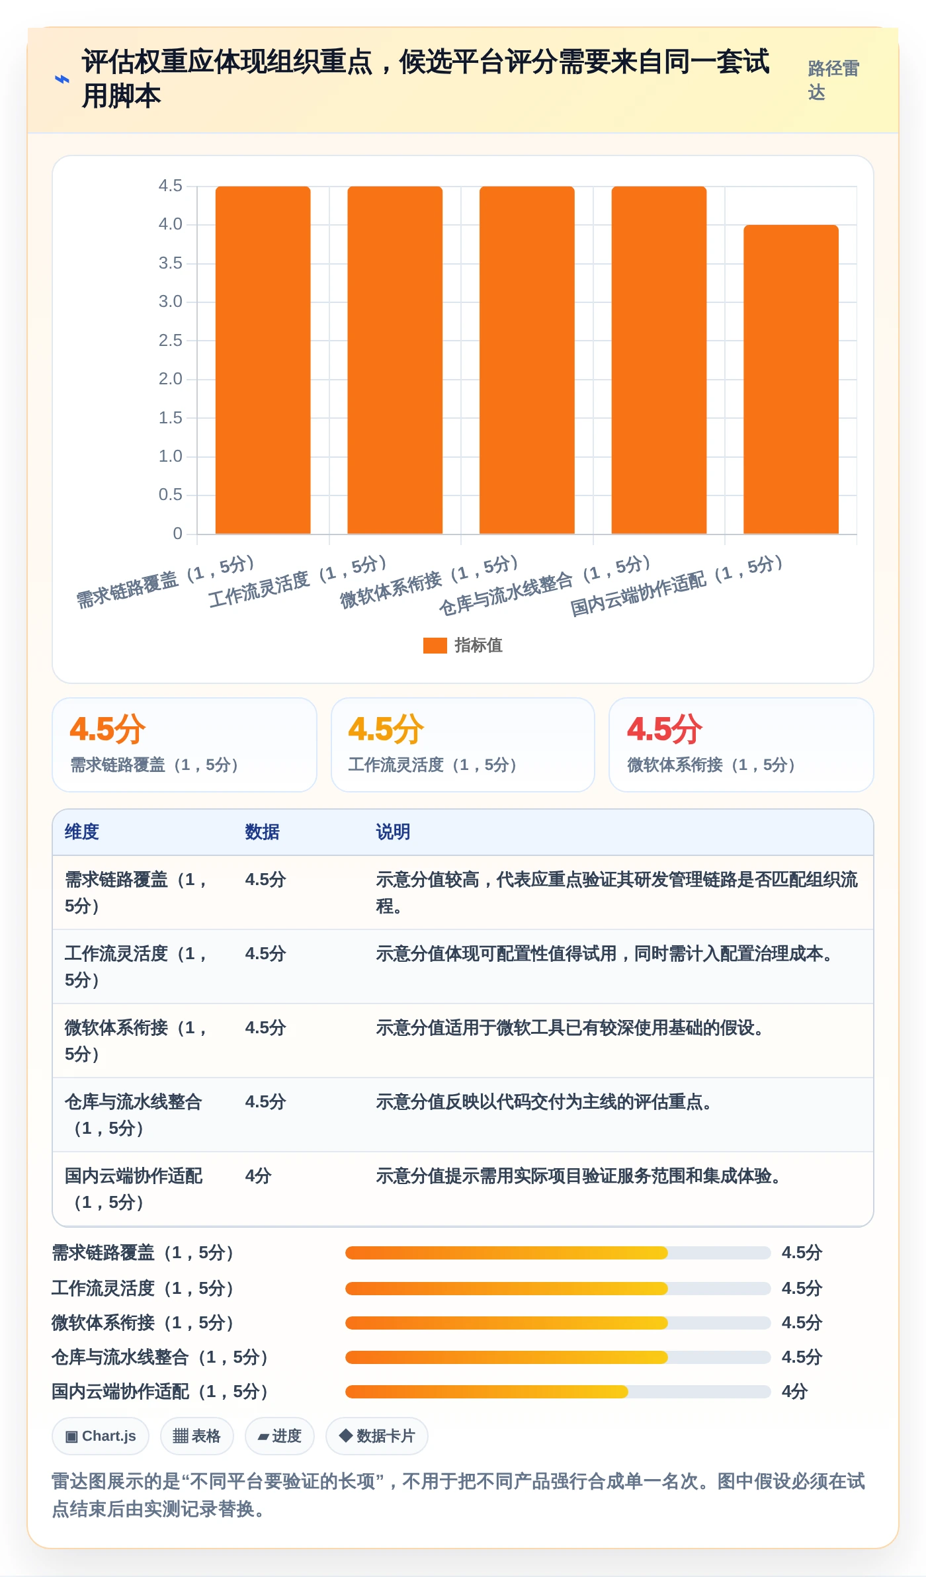Image resolution: width=926 pixels, height=1577 pixels.
Task: Click the 4分 value in the table
Action: [x=259, y=1176]
